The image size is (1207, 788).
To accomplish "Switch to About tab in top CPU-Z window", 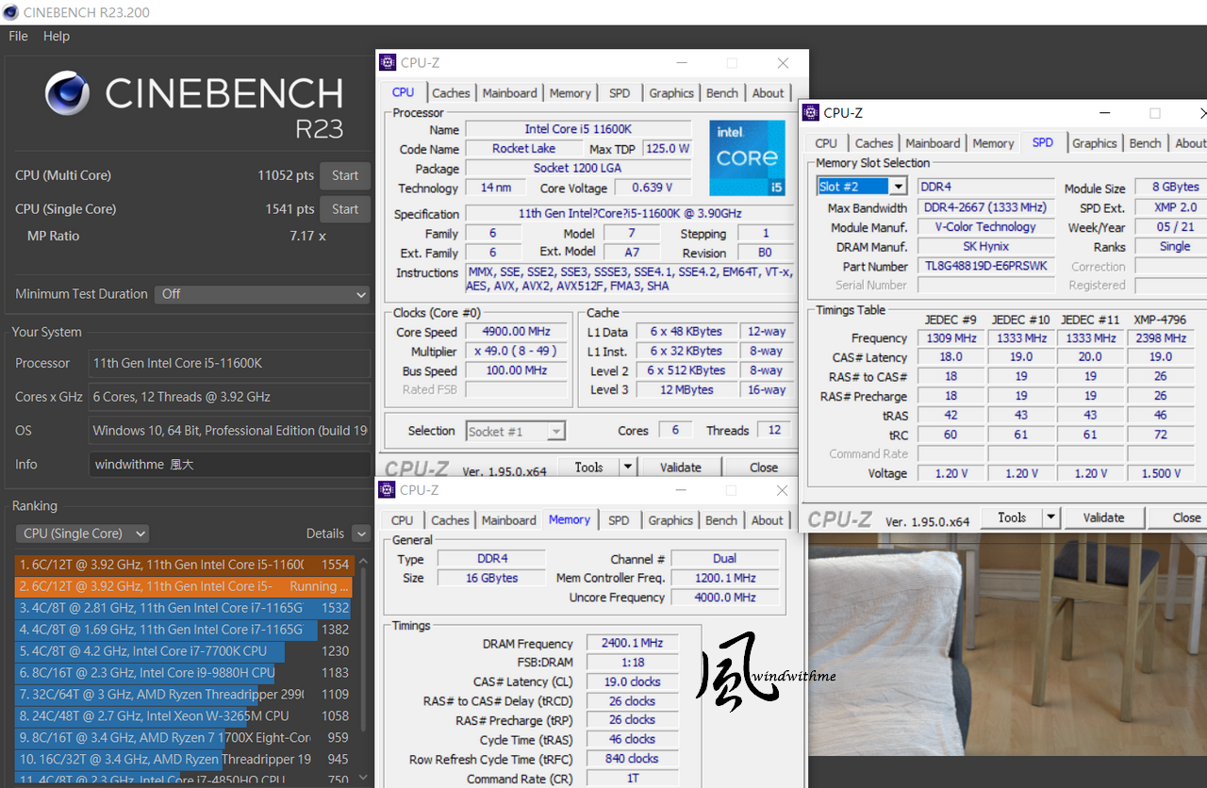I will 768,93.
